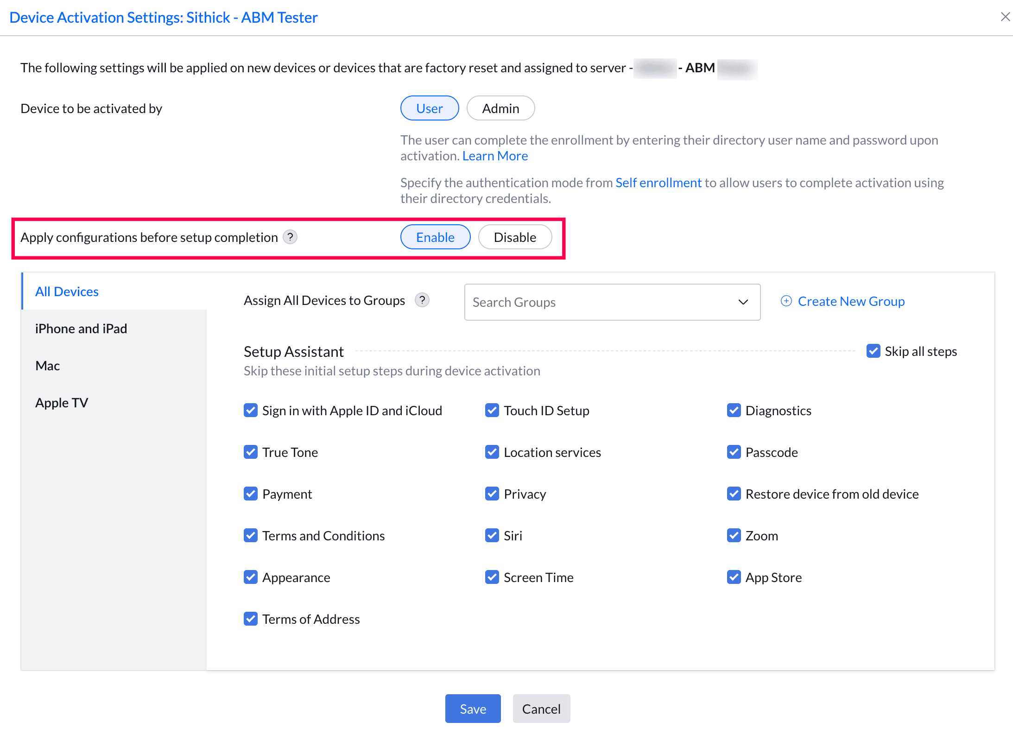
Task: Click help icon next to Assign Groups
Action: [x=422, y=300]
